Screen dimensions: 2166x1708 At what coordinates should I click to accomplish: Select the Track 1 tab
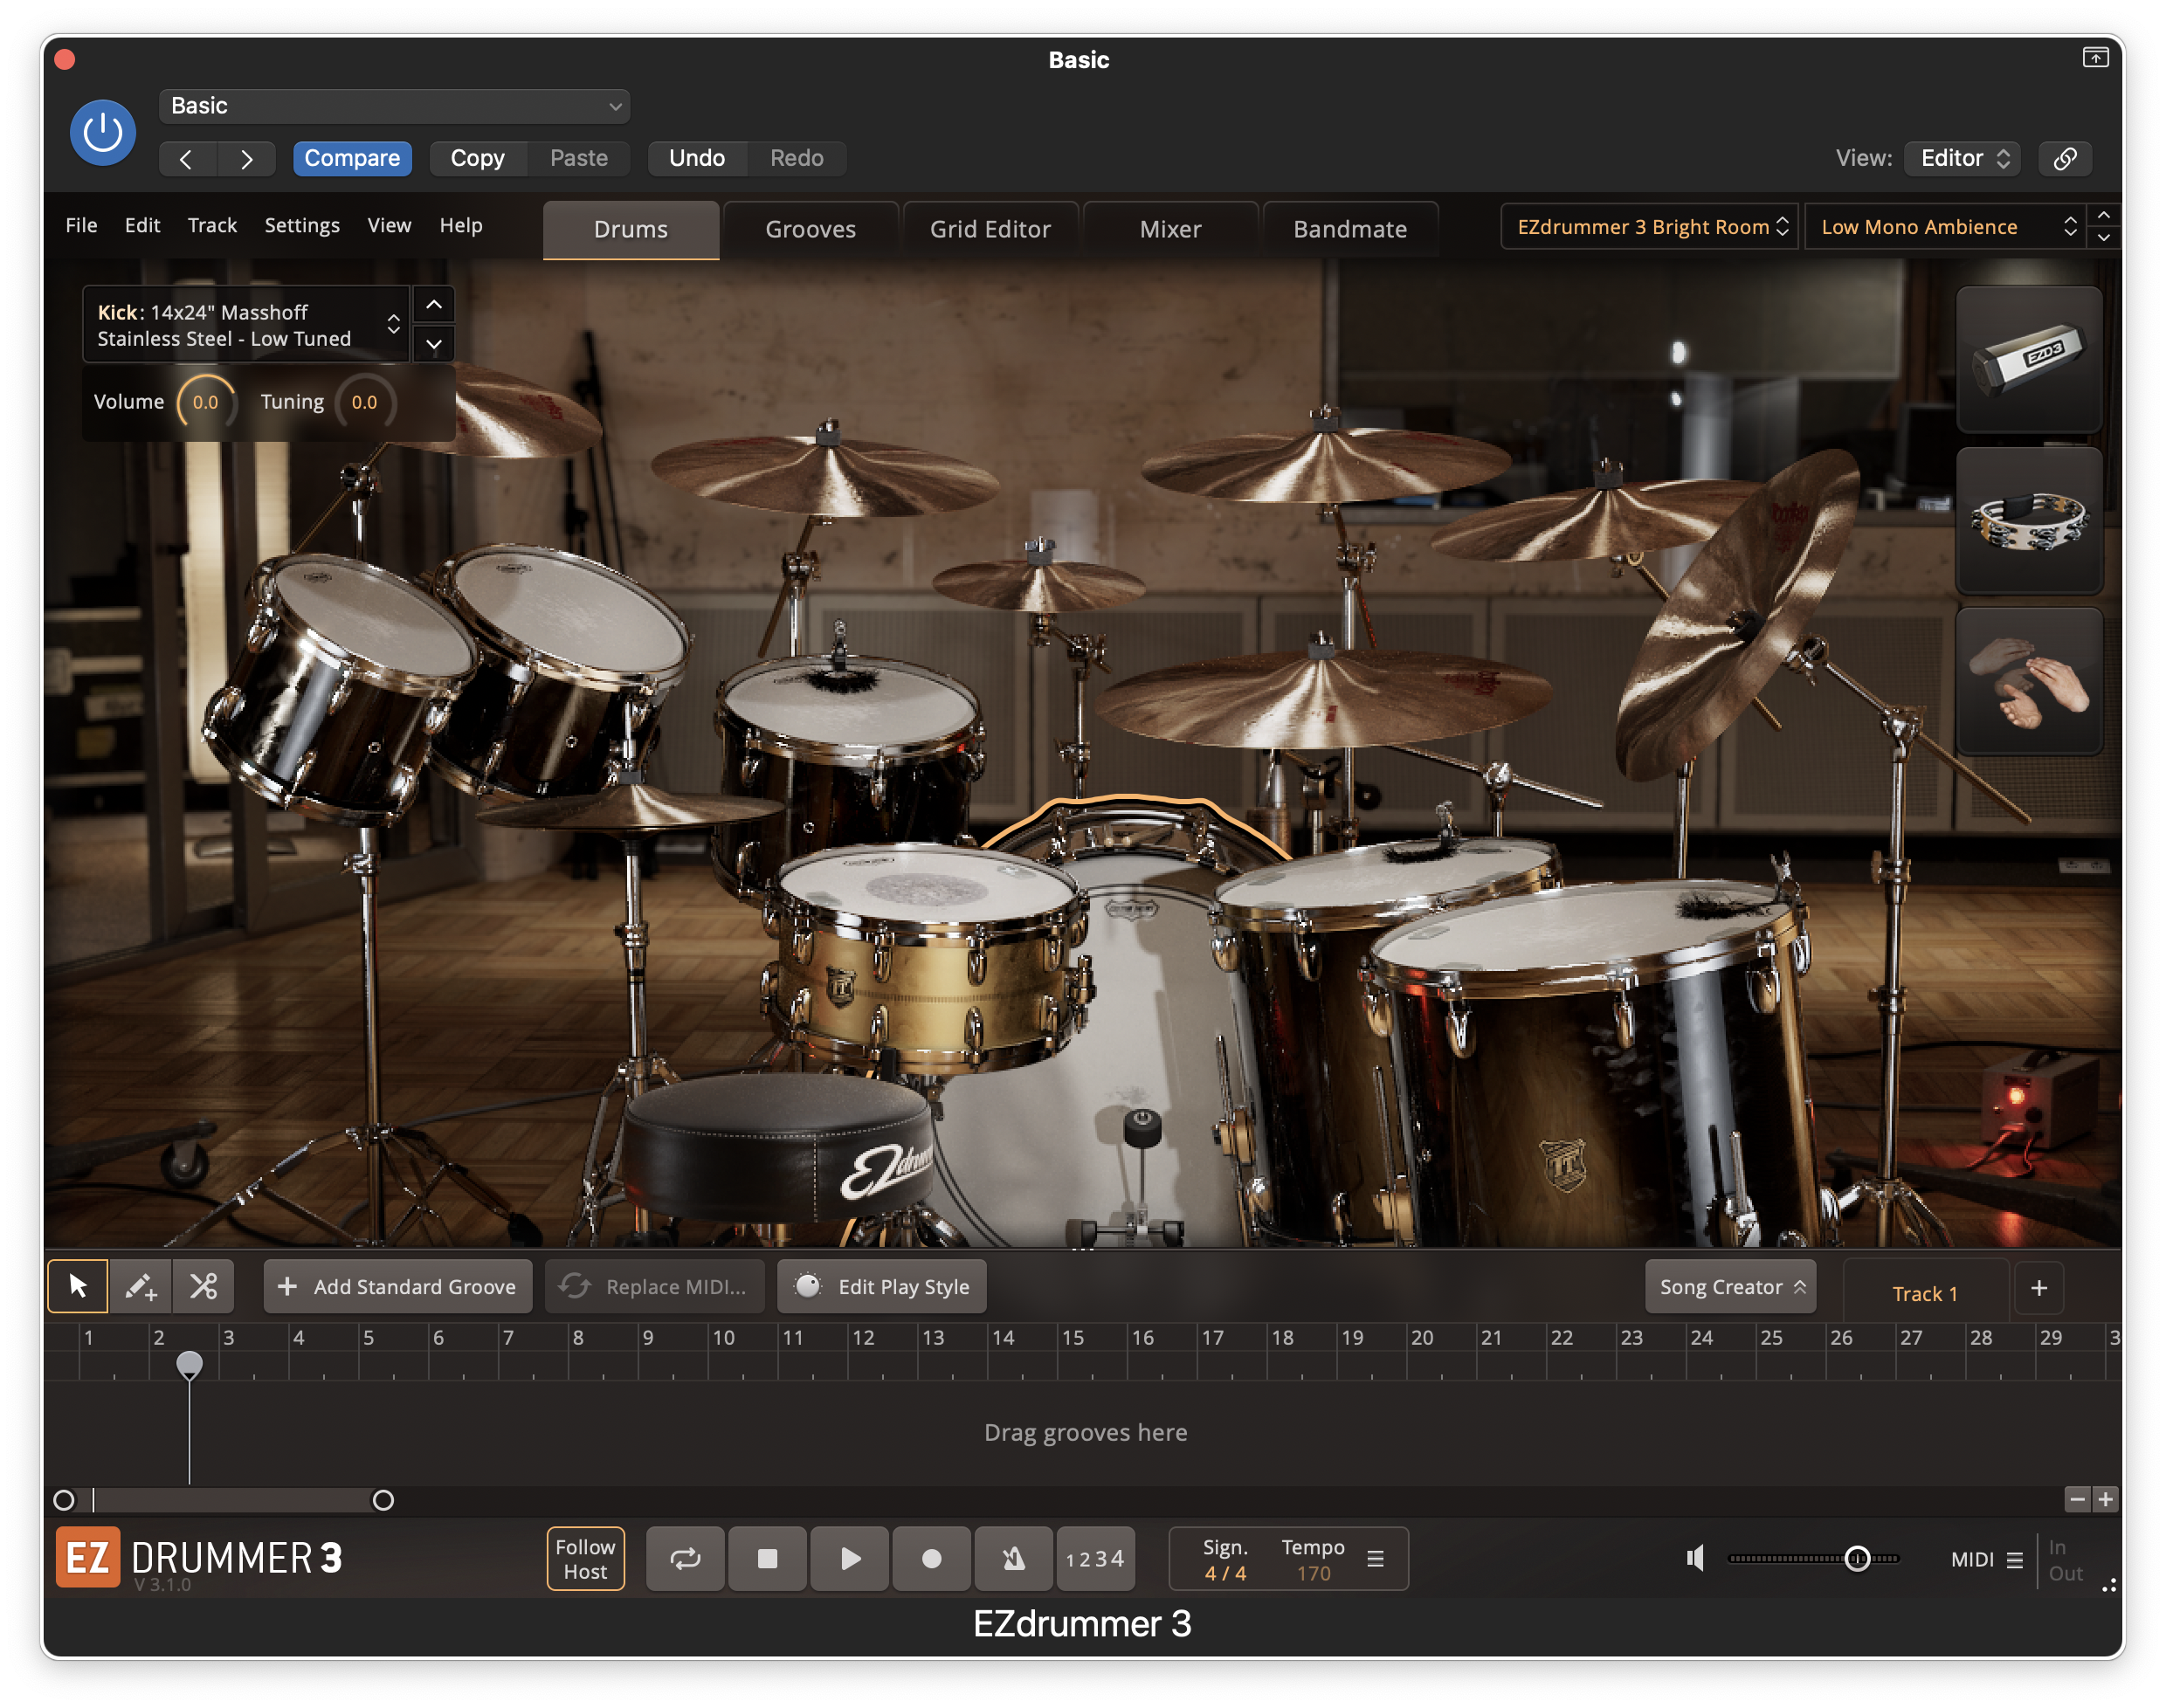(x=1925, y=1293)
